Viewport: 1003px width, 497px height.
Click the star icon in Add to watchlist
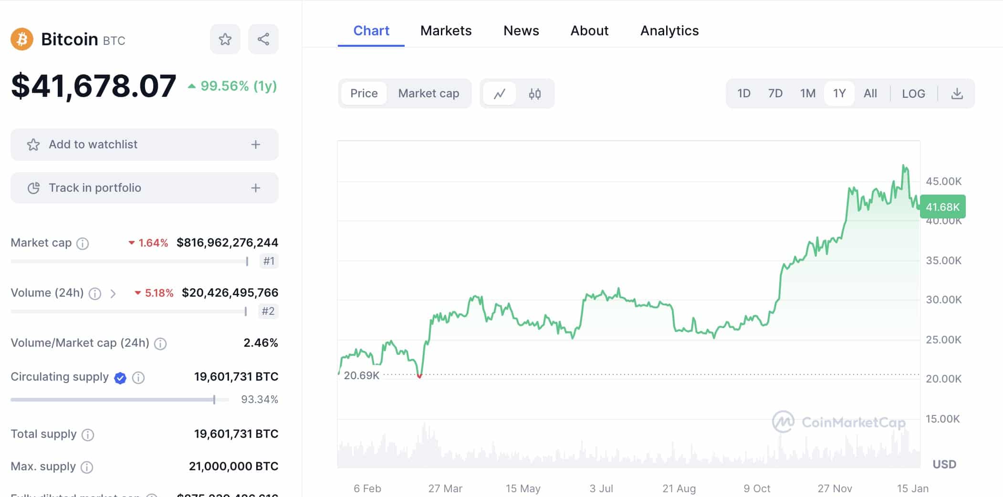[33, 145]
